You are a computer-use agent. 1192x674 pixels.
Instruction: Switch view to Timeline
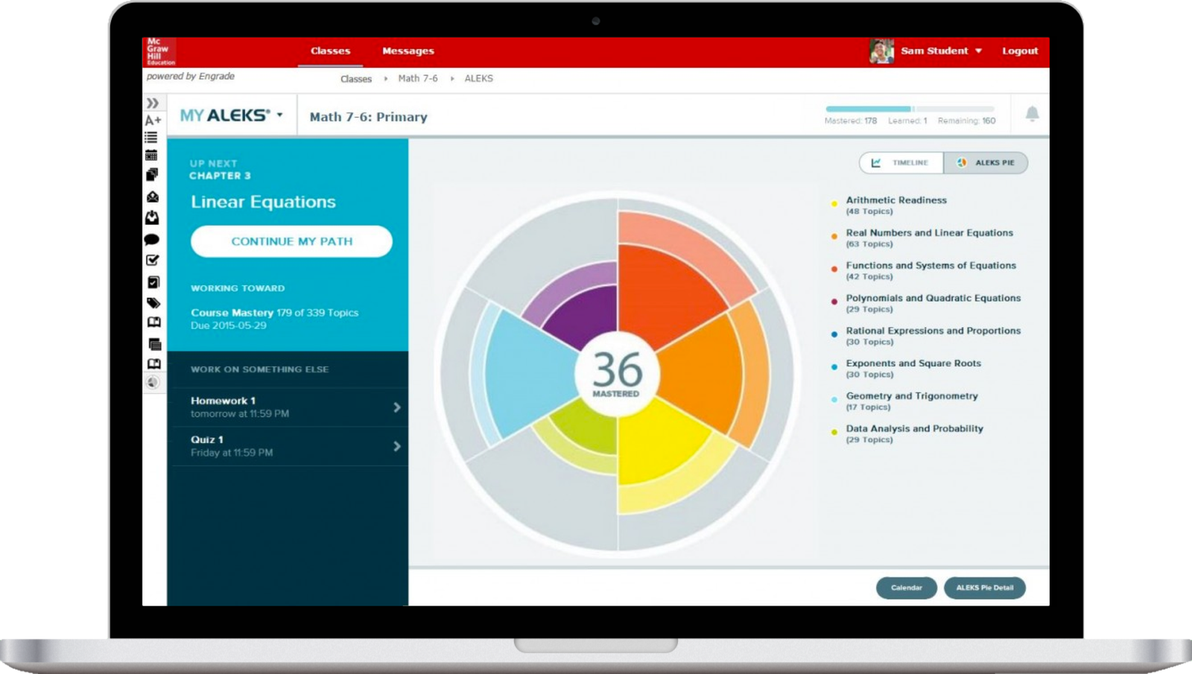pyautogui.click(x=901, y=163)
